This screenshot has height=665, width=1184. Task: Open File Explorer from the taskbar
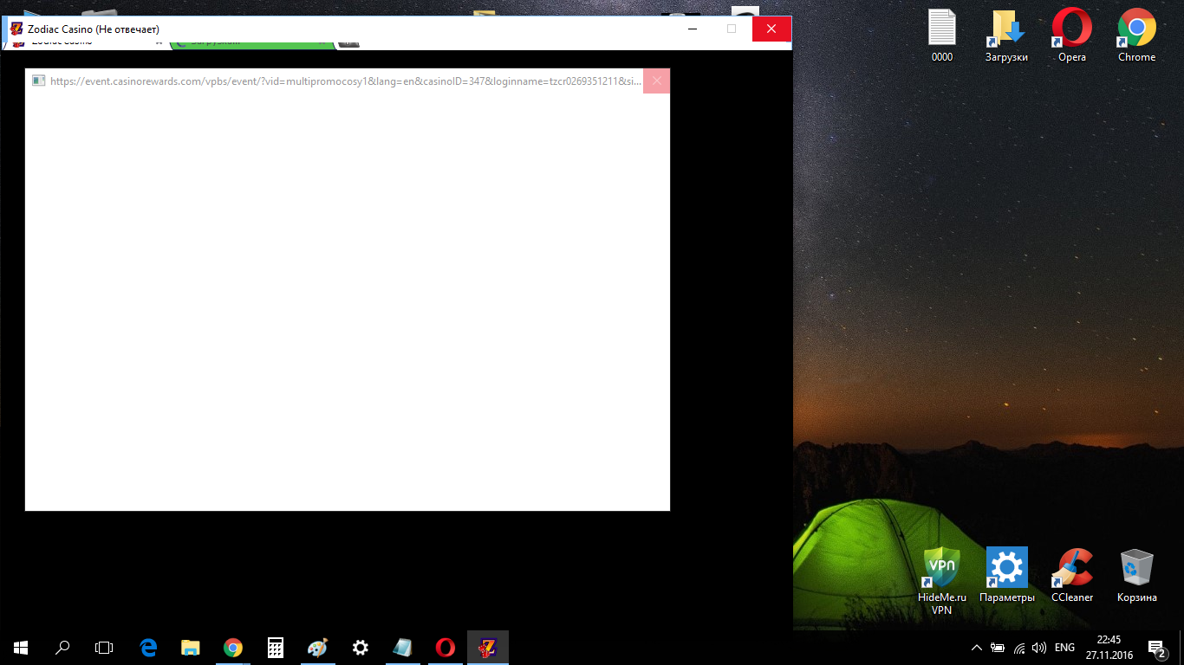(191, 647)
